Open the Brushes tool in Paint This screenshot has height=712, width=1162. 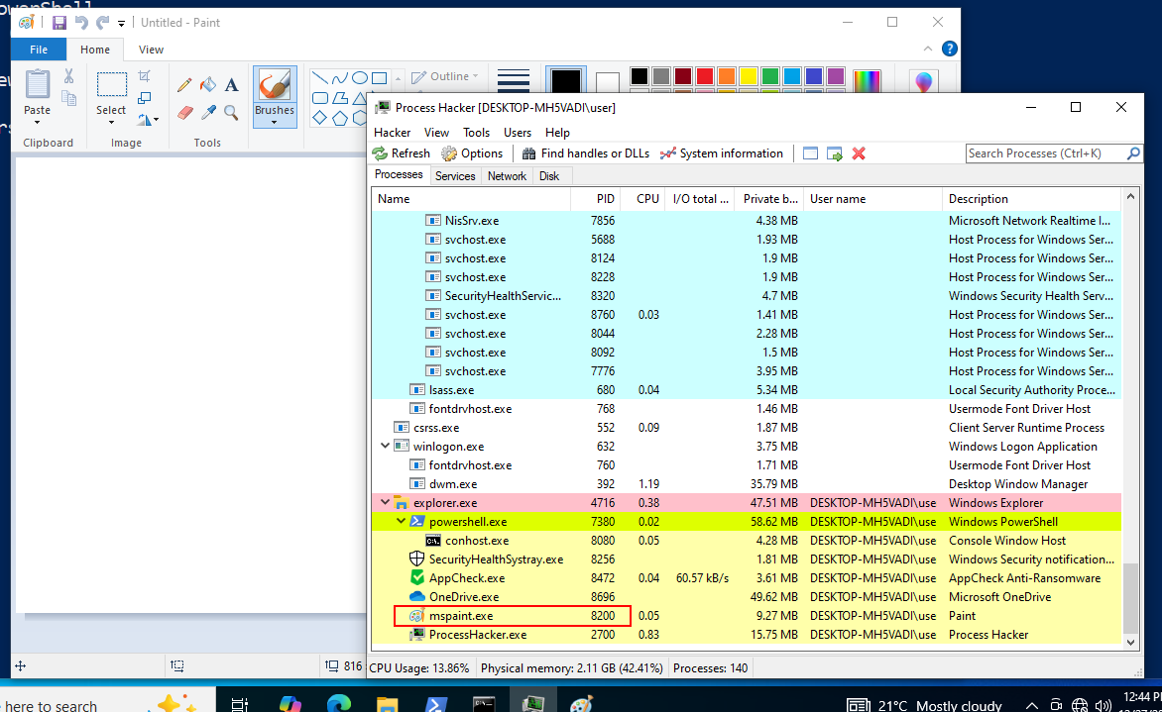(x=275, y=96)
